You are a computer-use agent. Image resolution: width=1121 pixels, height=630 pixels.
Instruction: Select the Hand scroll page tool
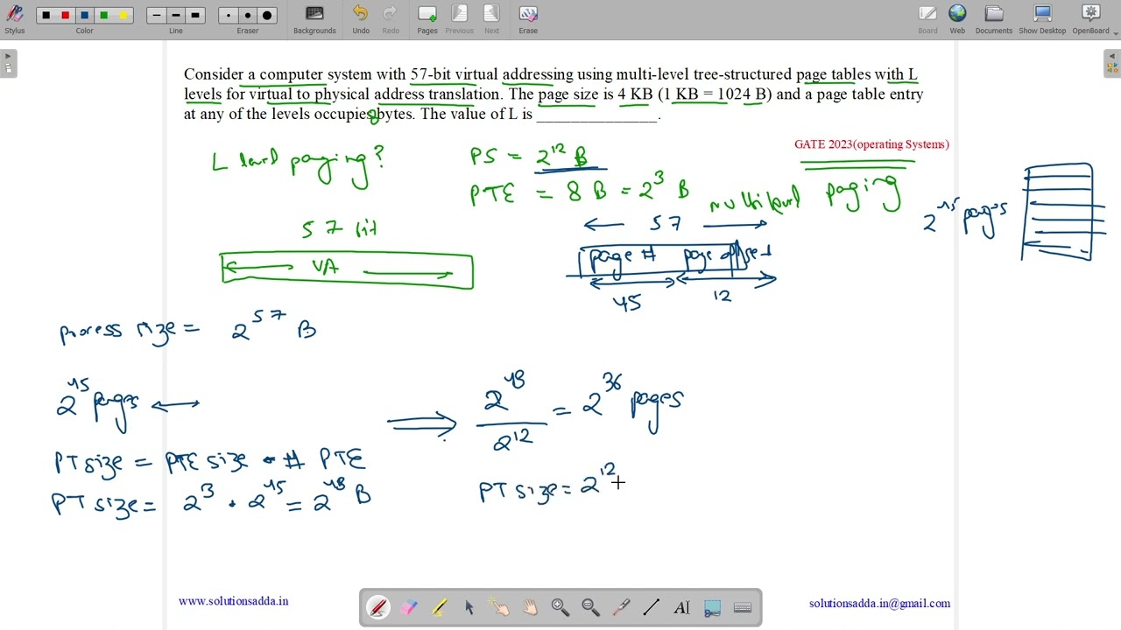tap(530, 607)
